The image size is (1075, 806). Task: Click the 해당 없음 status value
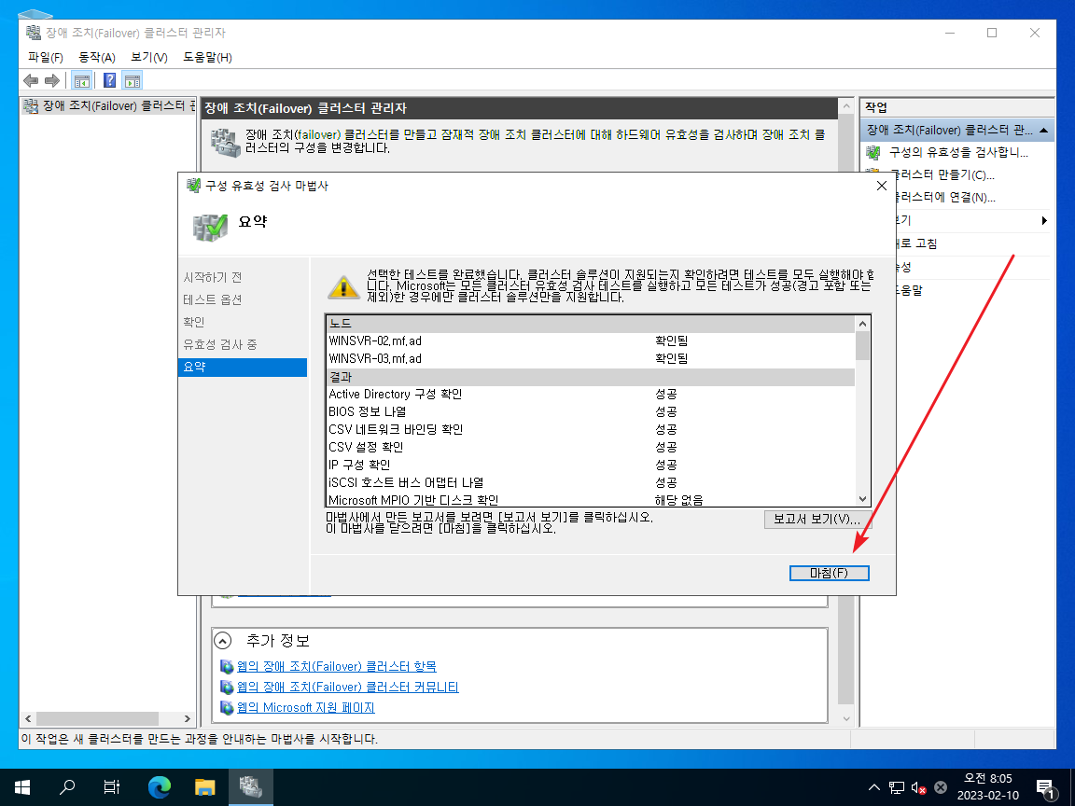(678, 500)
